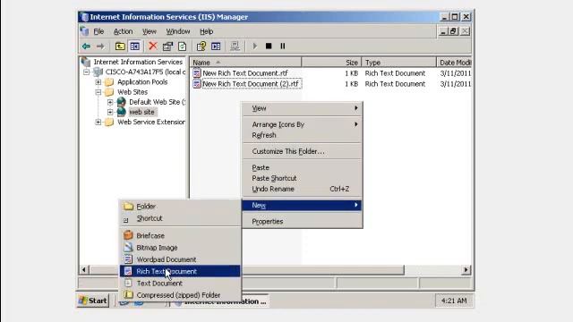Create new Shortcut from the New submenu
573x322 pixels.
(x=180, y=218)
